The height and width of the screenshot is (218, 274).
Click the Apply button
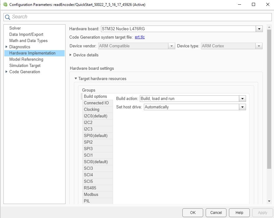[263, 213]
